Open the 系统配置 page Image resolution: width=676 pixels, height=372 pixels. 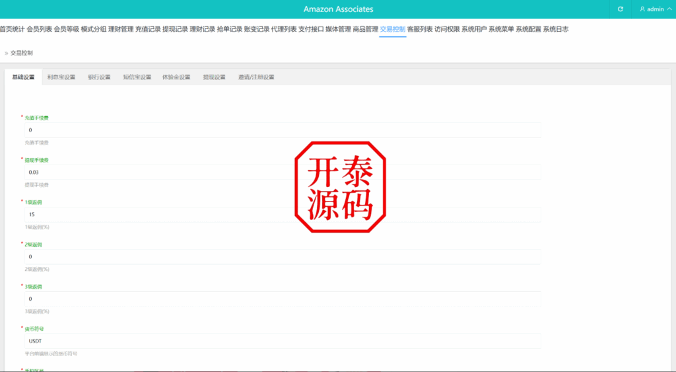click(x=528, y=29)
